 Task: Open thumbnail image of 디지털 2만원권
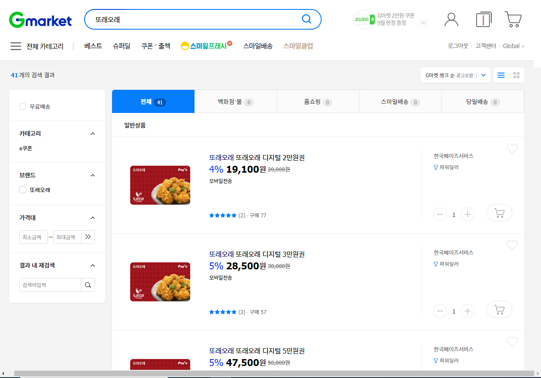pos(160,185)
